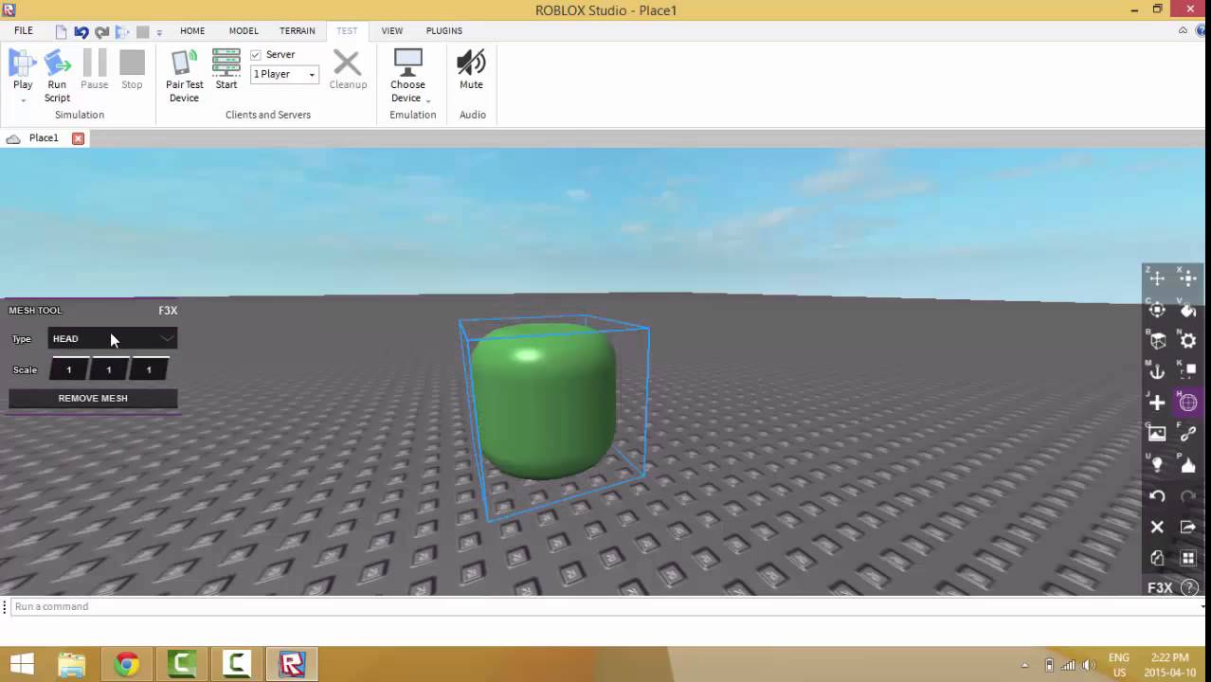The height and width of the screenshot is (682, 1211).
Task: Select the highlighted F3X Mesh tool
Action: pyautogui.click(x=1188, y=403)
